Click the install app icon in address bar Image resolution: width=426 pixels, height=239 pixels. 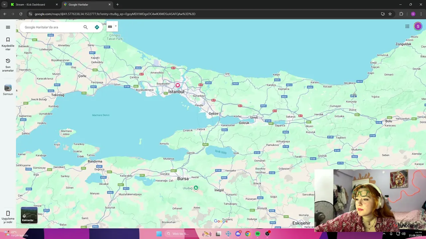click(x=383, y=14)
